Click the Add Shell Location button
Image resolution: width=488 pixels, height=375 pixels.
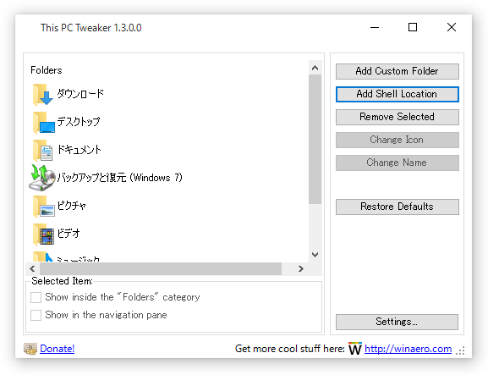398,94
